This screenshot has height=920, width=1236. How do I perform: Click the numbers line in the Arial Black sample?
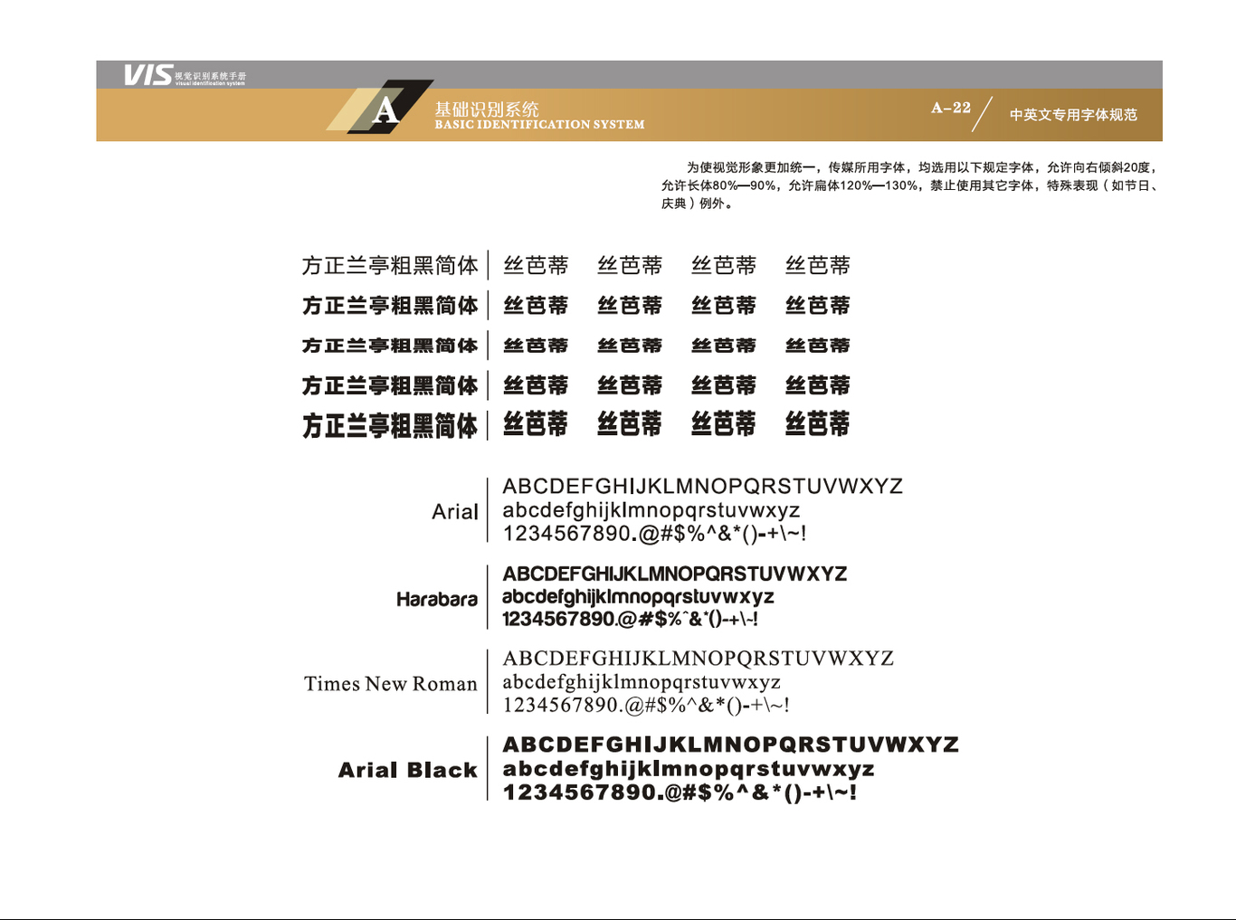pos(680,792)
